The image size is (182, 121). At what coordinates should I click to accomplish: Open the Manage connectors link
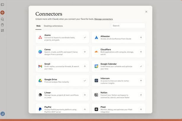pyautogui.click(x=104, y=19)
